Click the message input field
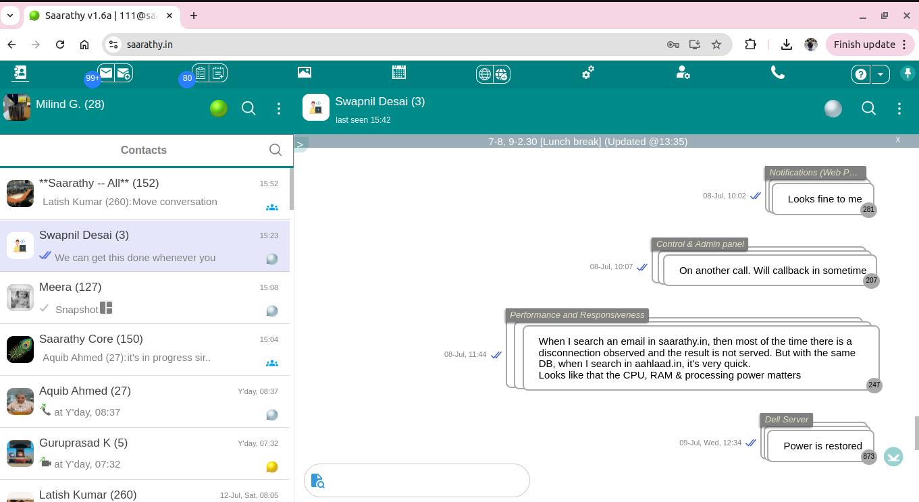919x502 pixels. tap(417, 480)
